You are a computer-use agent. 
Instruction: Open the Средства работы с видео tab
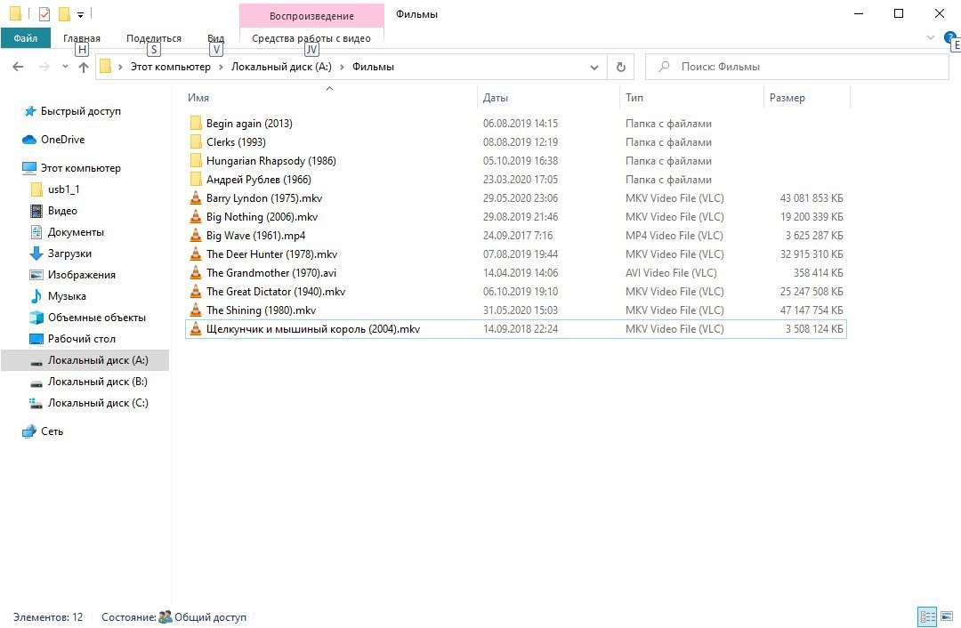(x=311, y=38)
